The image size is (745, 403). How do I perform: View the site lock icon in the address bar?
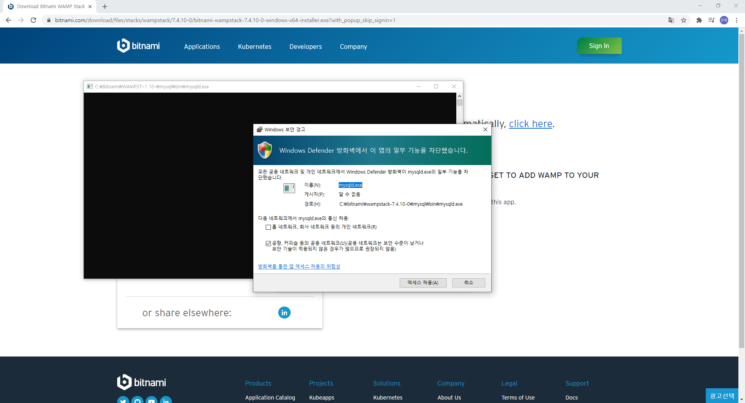pyautogui.click(x=49, y=20)
